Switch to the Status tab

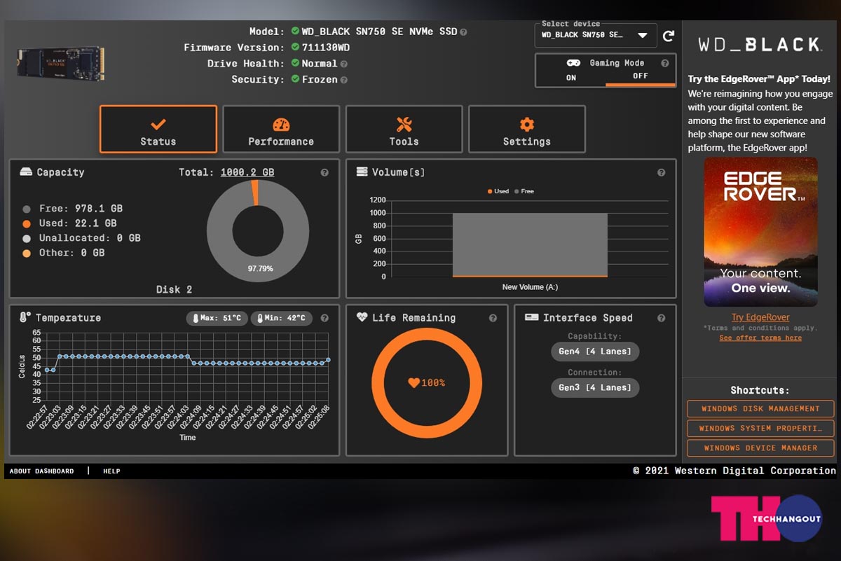coord(158,129)
